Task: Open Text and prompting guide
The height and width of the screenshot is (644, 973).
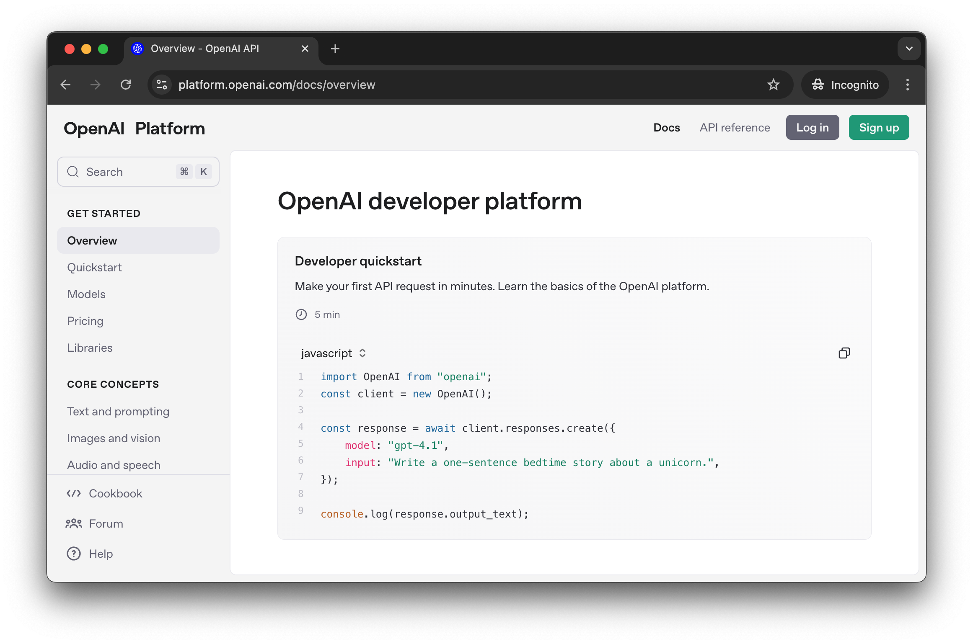Action: click(x=118, y=411)
